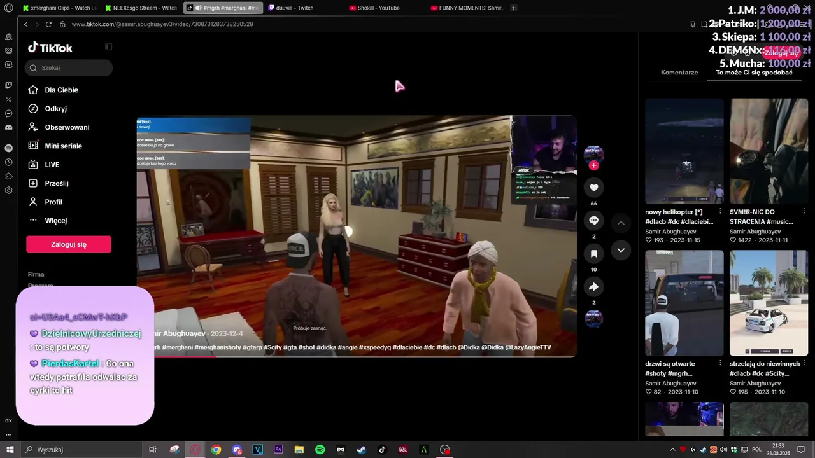Switch to FUNNY MOMENTS! Samir browser tab

[467, 8]
